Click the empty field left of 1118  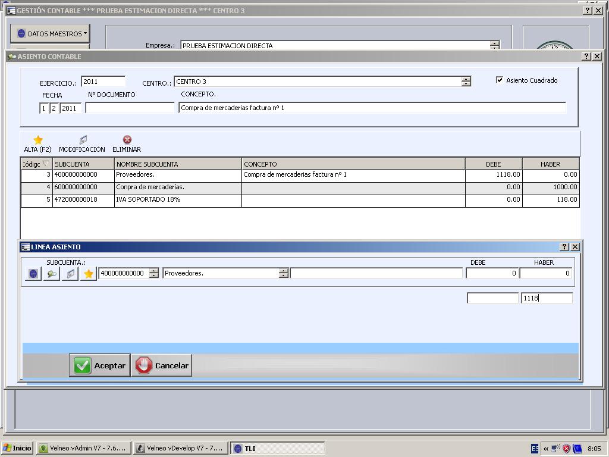click(x=492, y=298)
